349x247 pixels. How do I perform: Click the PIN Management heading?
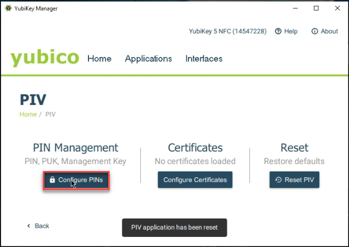[76, 148]
